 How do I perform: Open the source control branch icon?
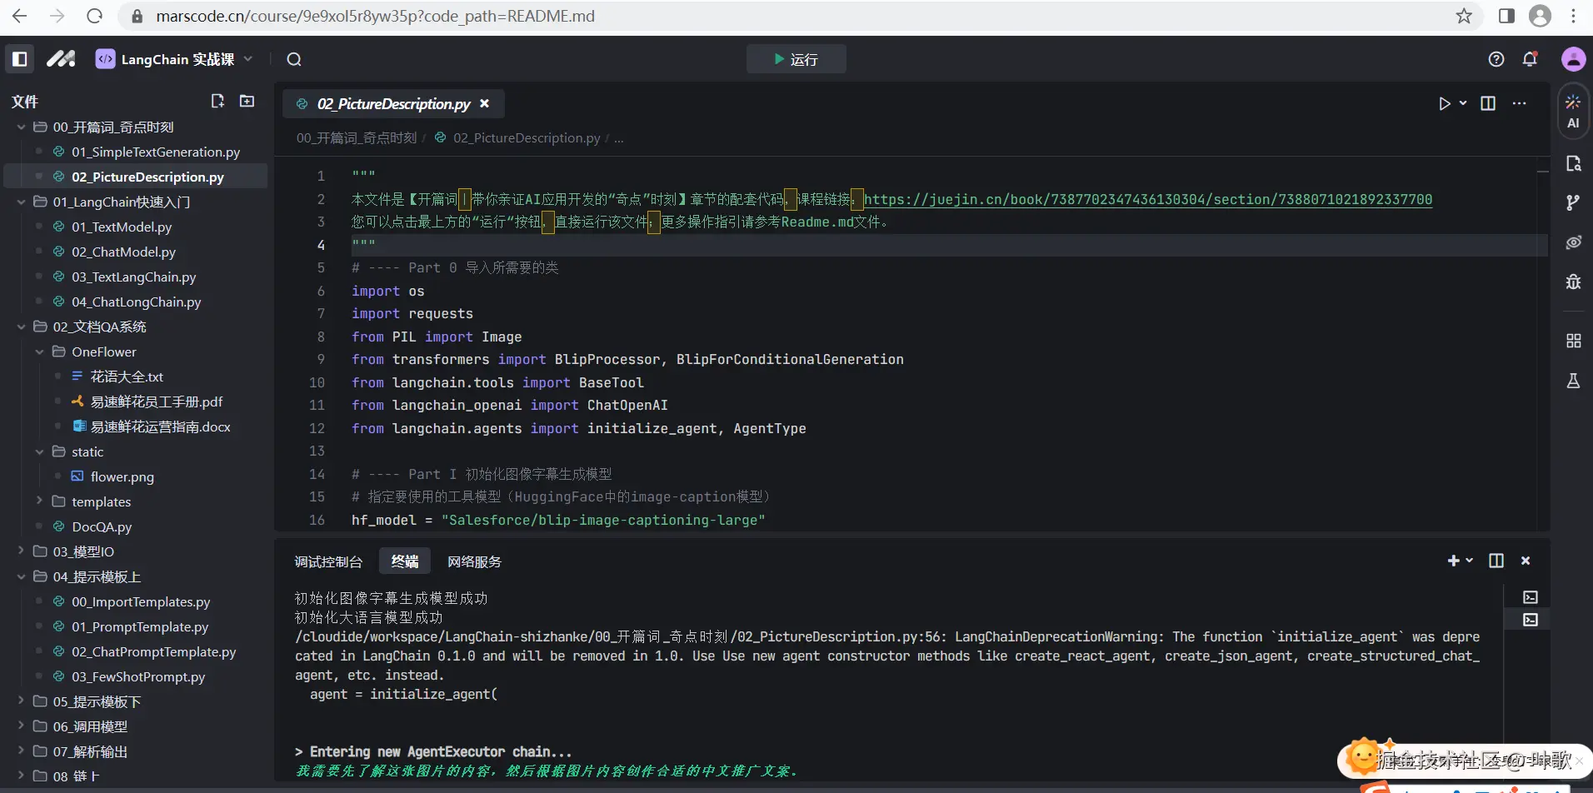click(x=1573, y=202)
